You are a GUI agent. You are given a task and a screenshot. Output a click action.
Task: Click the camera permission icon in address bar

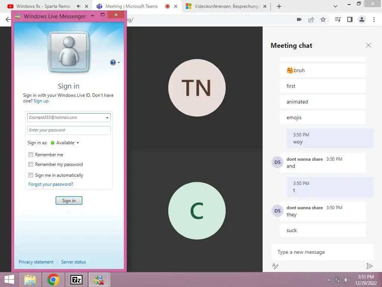tap(299, 19)
